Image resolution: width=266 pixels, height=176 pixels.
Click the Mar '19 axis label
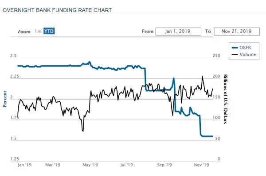[53, 165]
